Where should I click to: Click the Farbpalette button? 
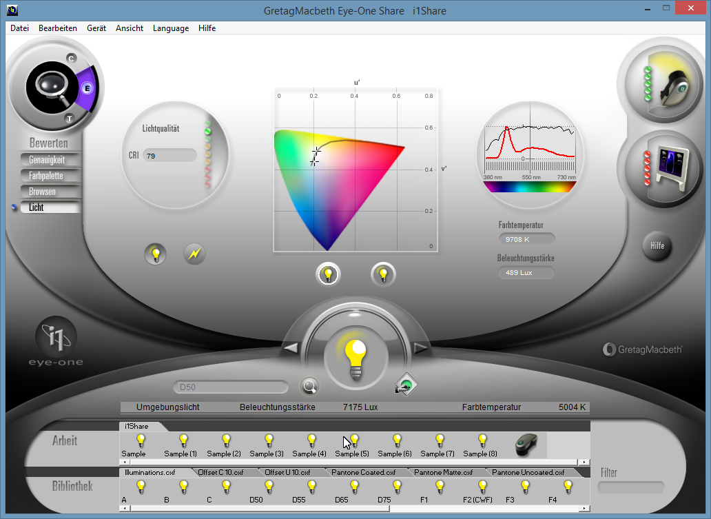(x=51, y=176)
